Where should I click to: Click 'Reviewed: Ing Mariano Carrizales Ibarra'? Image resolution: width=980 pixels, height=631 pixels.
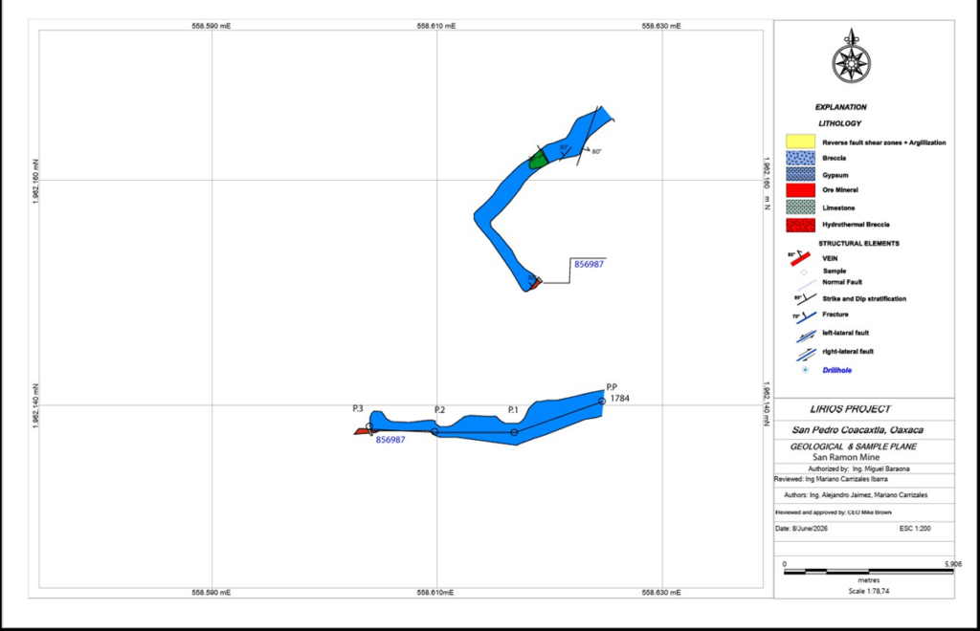click(831, 479)
